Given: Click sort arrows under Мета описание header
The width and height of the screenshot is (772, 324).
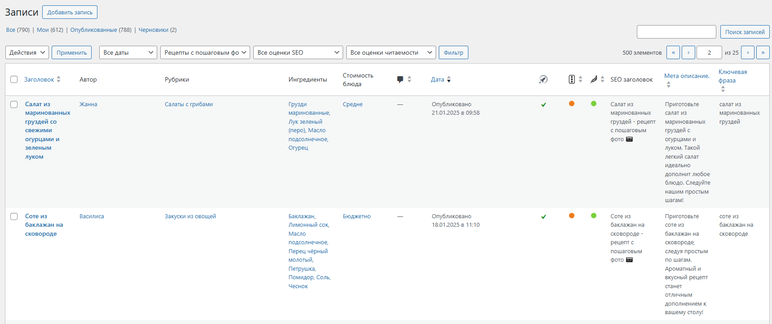Looking at the screenshot, I should 668,84.
